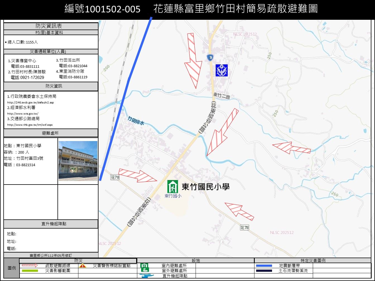
Task: Click the 花78 road marker near bottom right
Action: [244, 228]
